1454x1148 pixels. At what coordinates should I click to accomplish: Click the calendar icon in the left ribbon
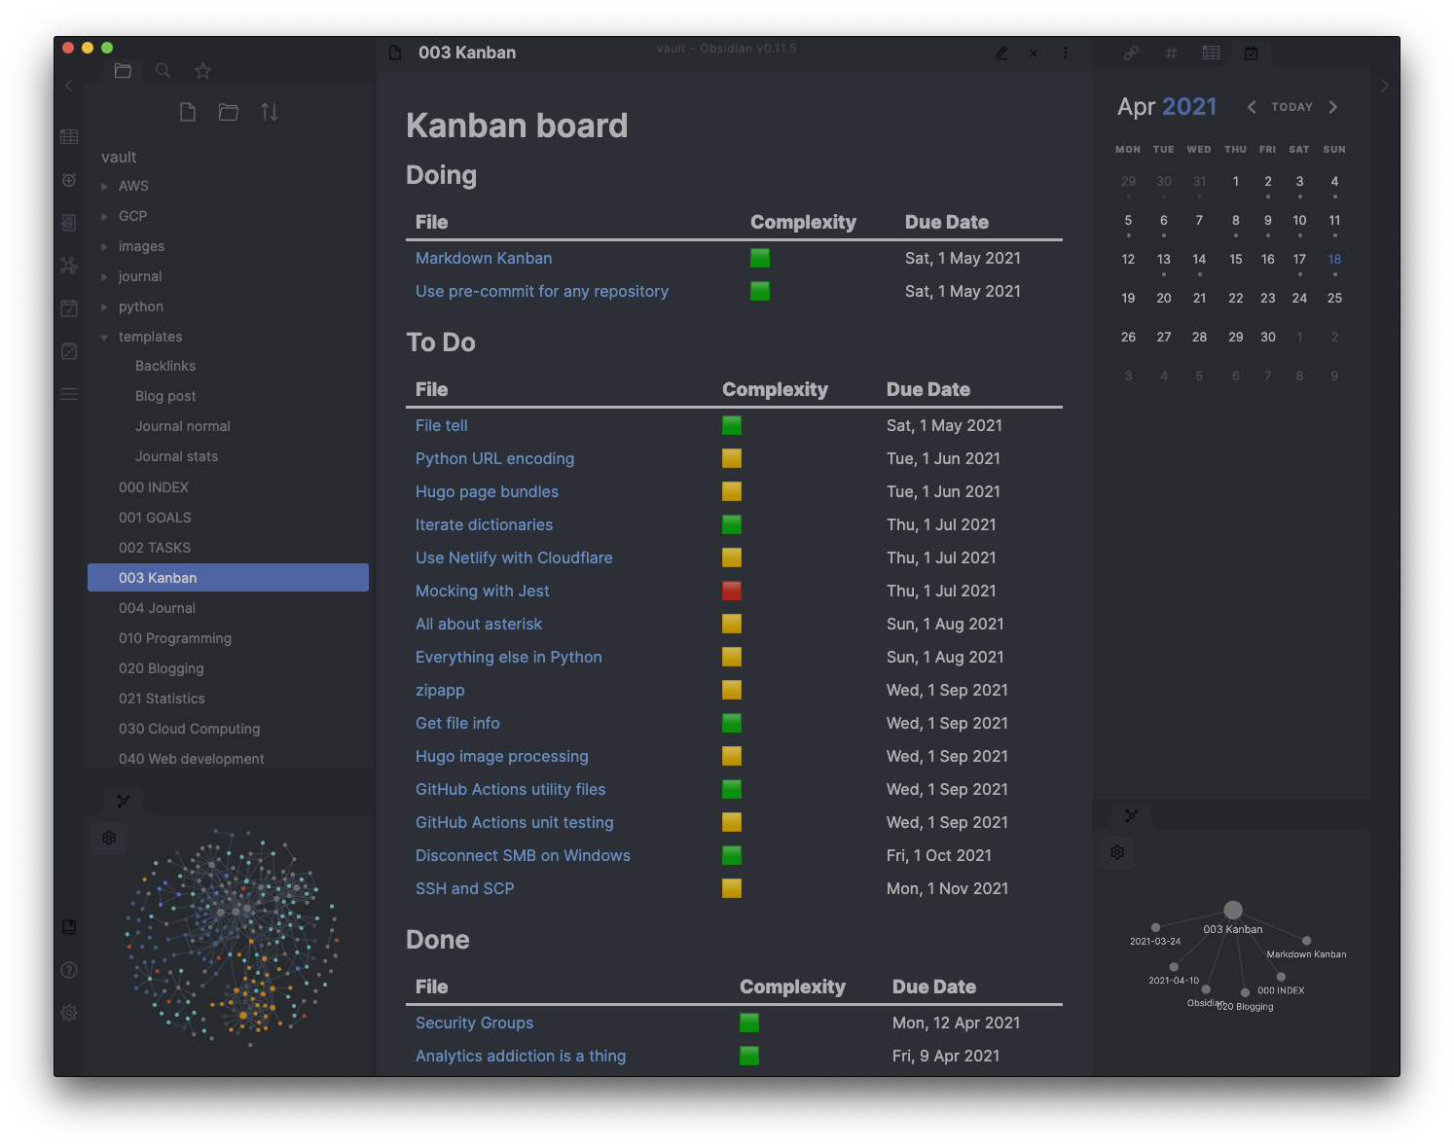coord(69,307)
